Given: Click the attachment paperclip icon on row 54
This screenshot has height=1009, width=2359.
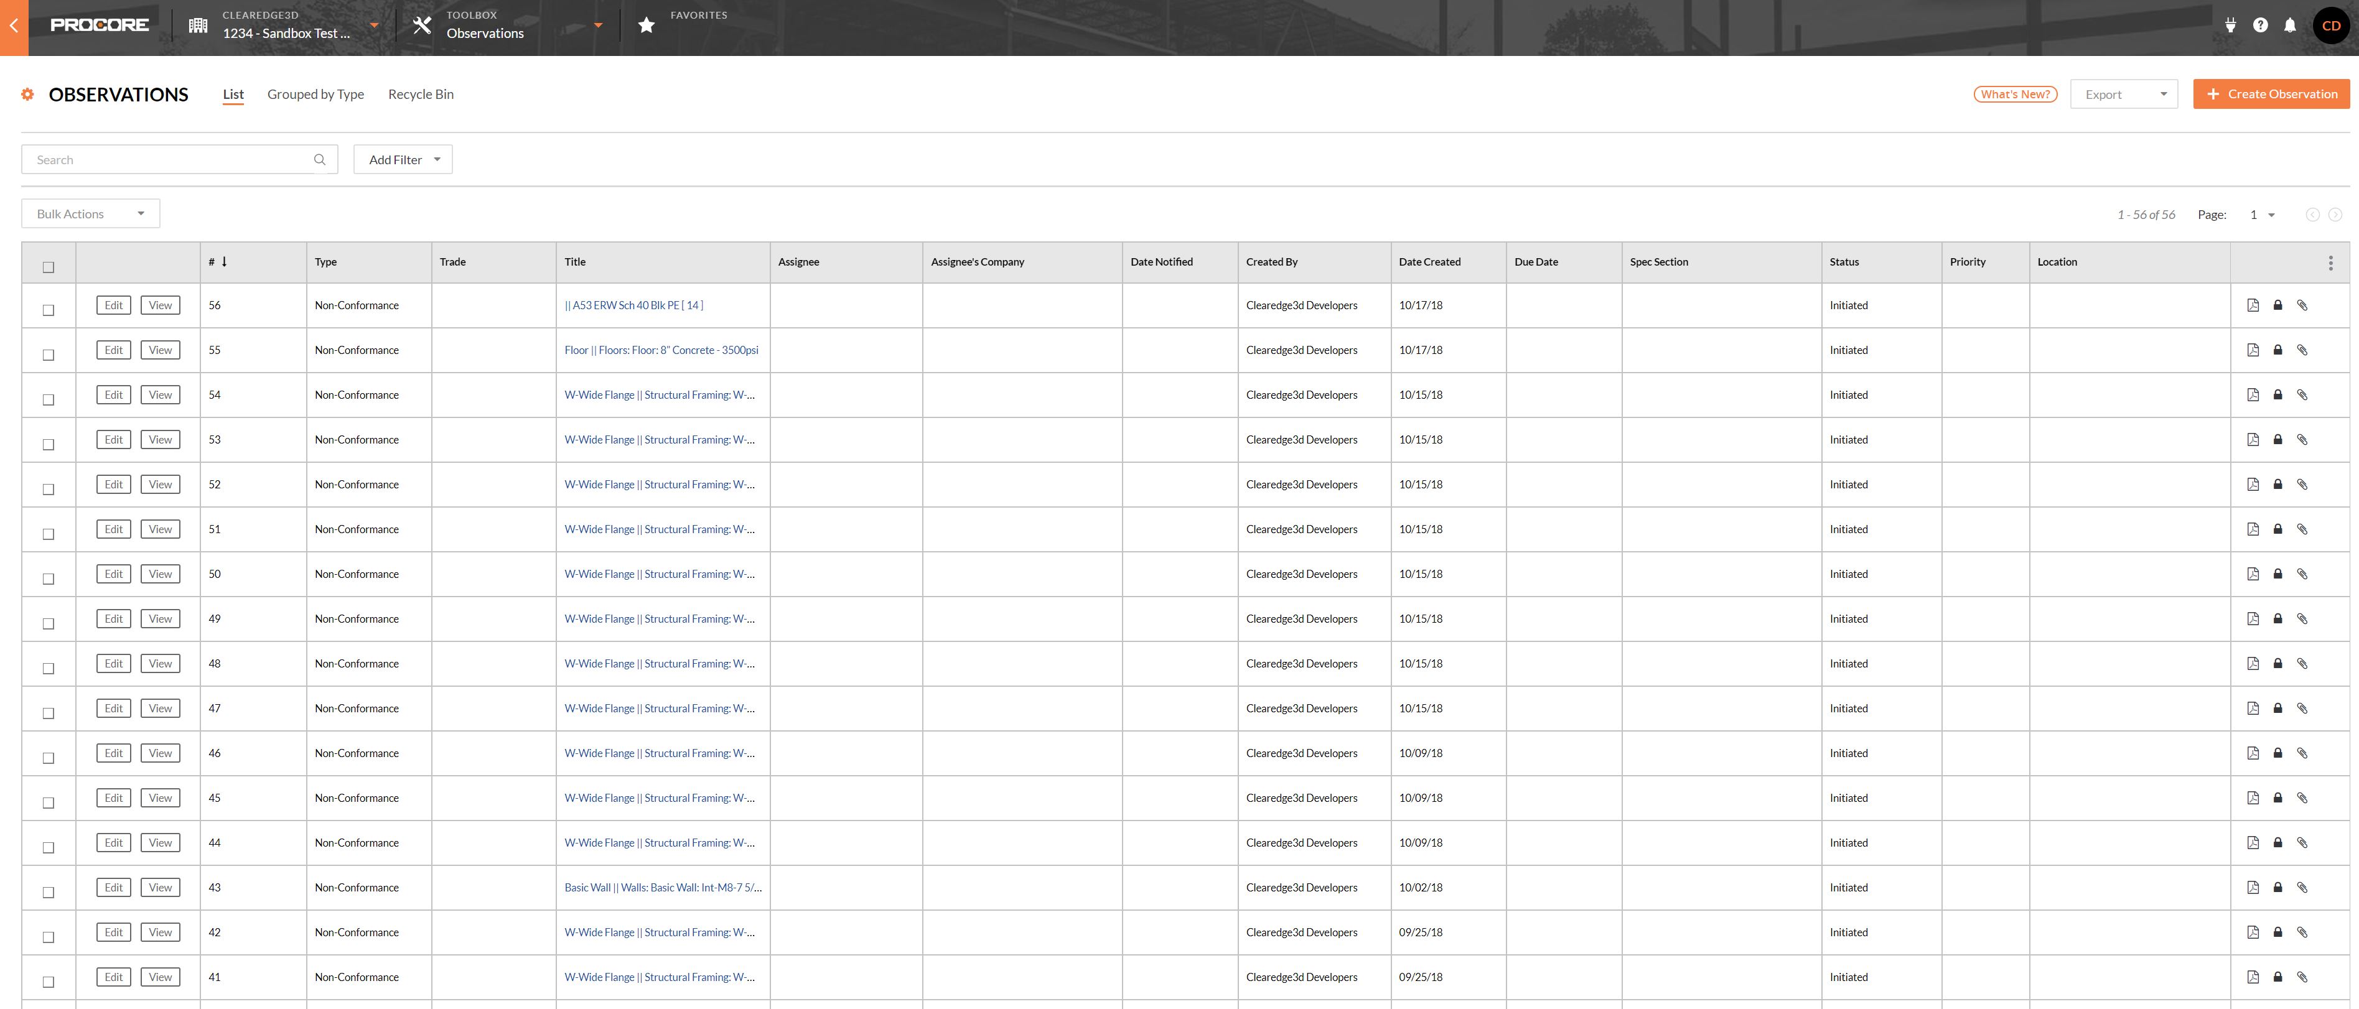Looking at the screenshot, I should coord(2302,394).
